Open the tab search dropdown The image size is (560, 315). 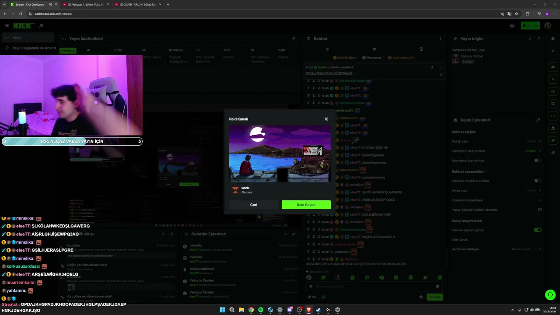[5, 4]
